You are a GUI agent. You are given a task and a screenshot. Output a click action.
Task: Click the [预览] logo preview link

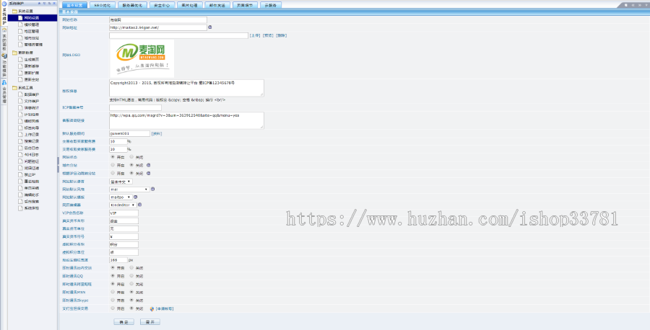(x=268, y=35)
